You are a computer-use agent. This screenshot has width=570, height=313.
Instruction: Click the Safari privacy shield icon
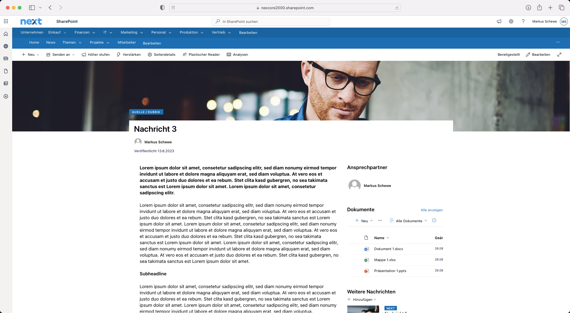[162, 8]
